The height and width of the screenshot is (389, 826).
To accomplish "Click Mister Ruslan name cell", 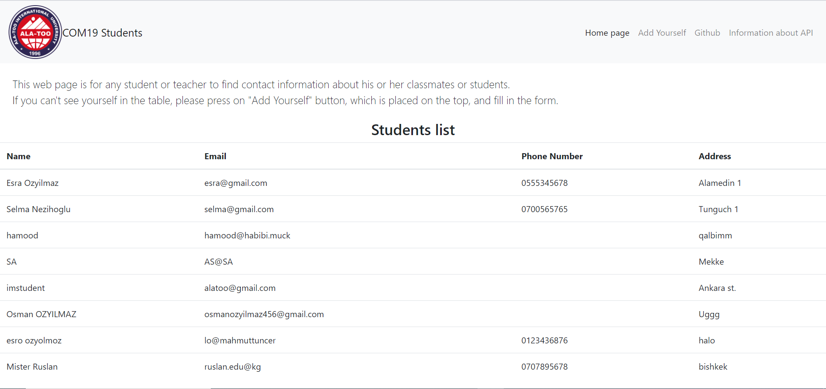I will tap(32, 367).
